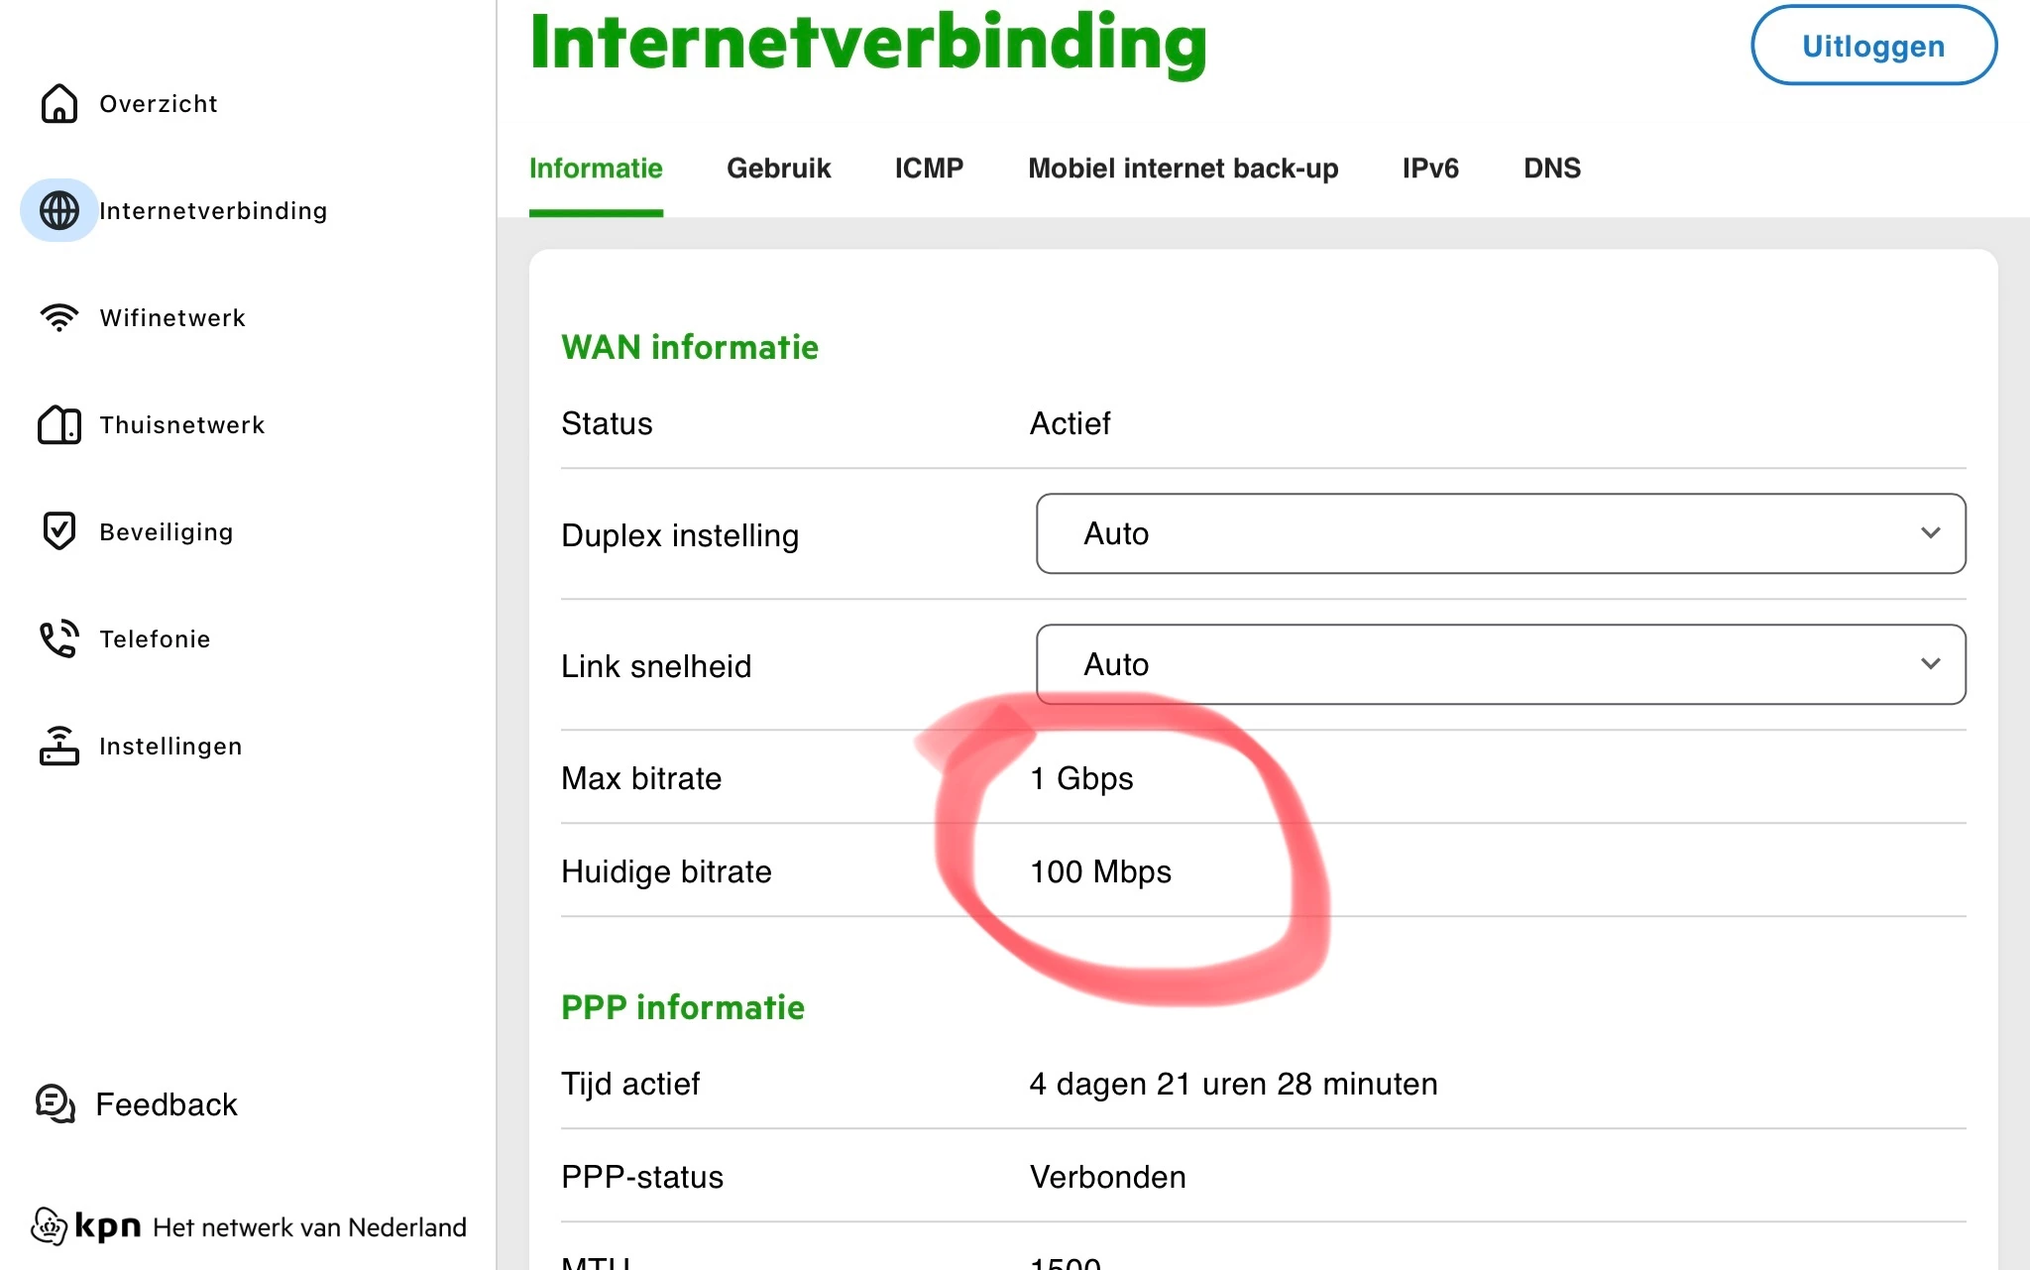2030x1270 pixels.
Task: Go to the IPv6 tab
Action: click(x=1429, y=169)
